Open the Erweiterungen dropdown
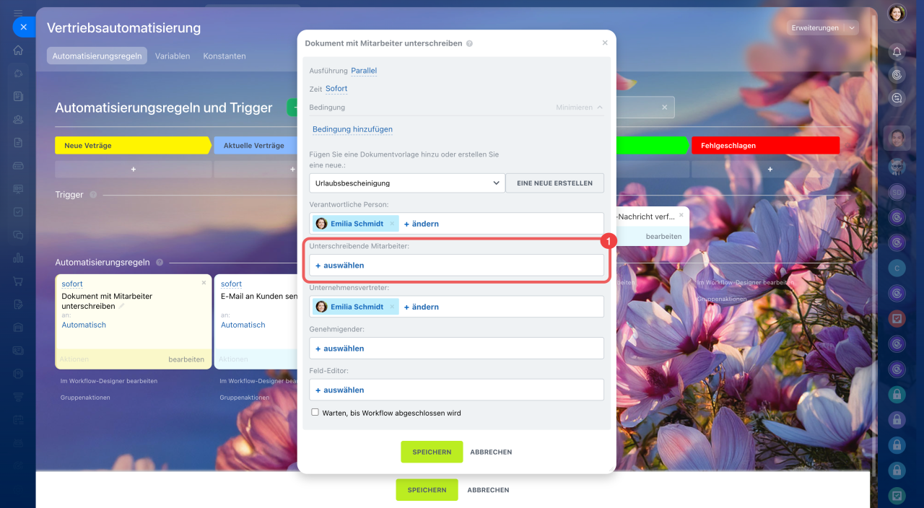Viewport: 924px width, 508px height. (822, 28)
